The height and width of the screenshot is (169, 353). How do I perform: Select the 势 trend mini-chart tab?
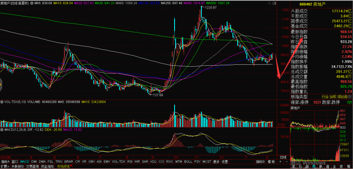pos(313,167)
